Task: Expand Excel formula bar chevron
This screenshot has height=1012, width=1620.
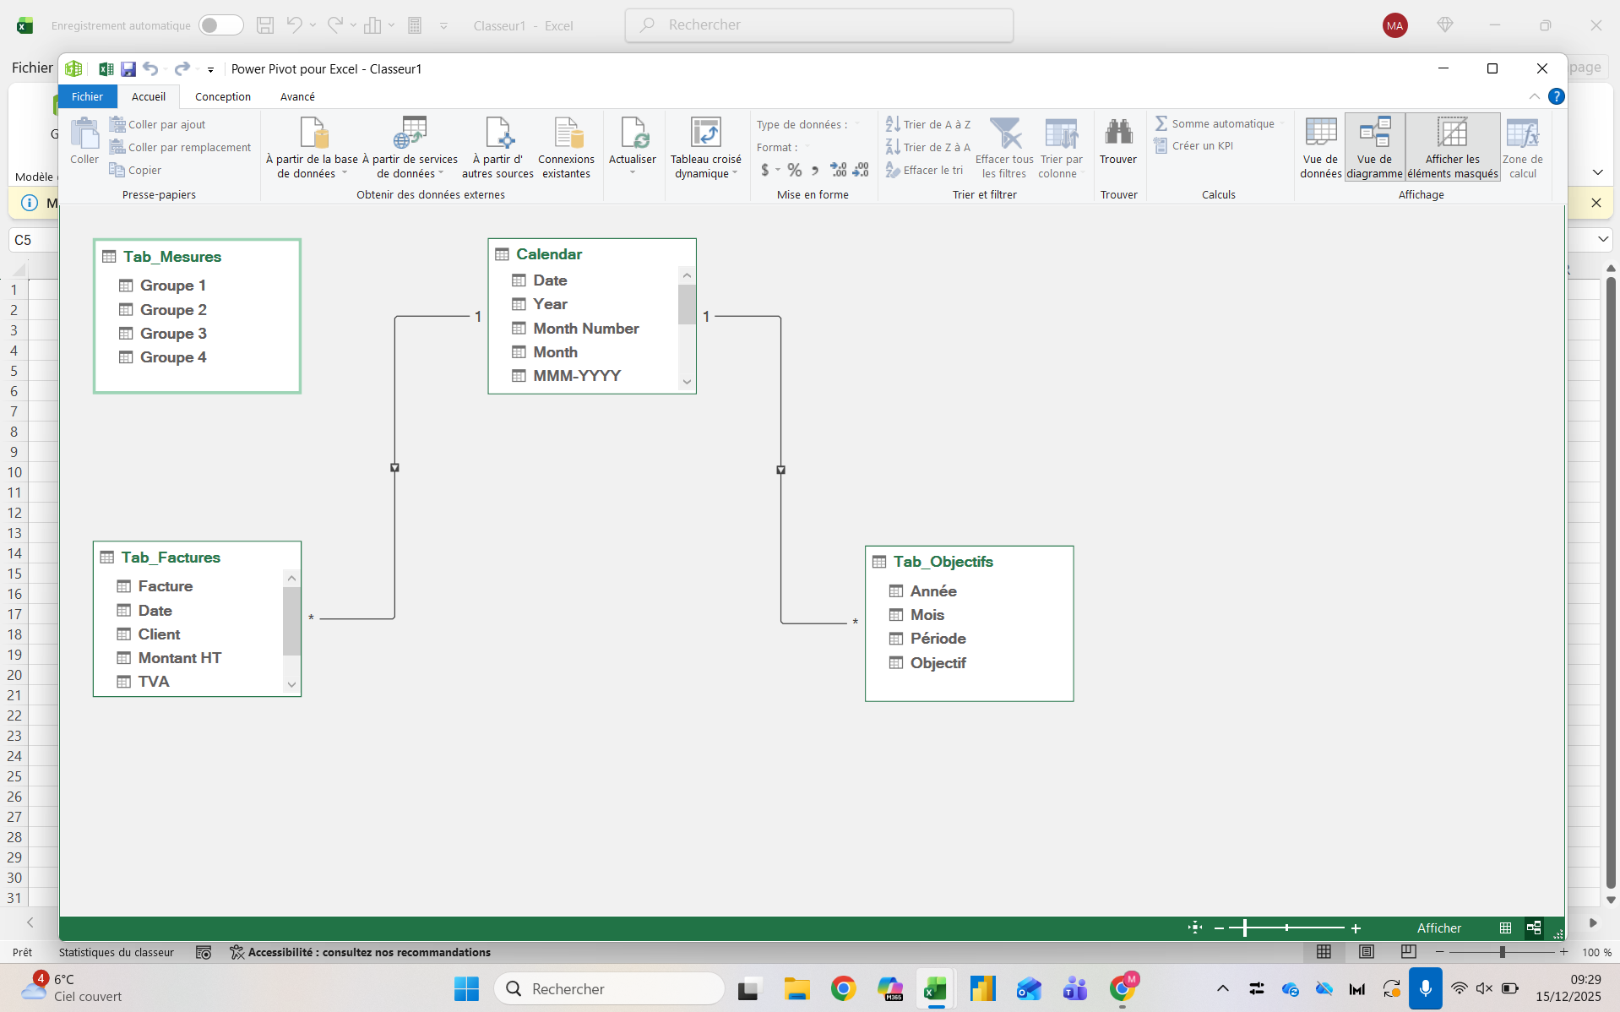Action: point(1603,240)
